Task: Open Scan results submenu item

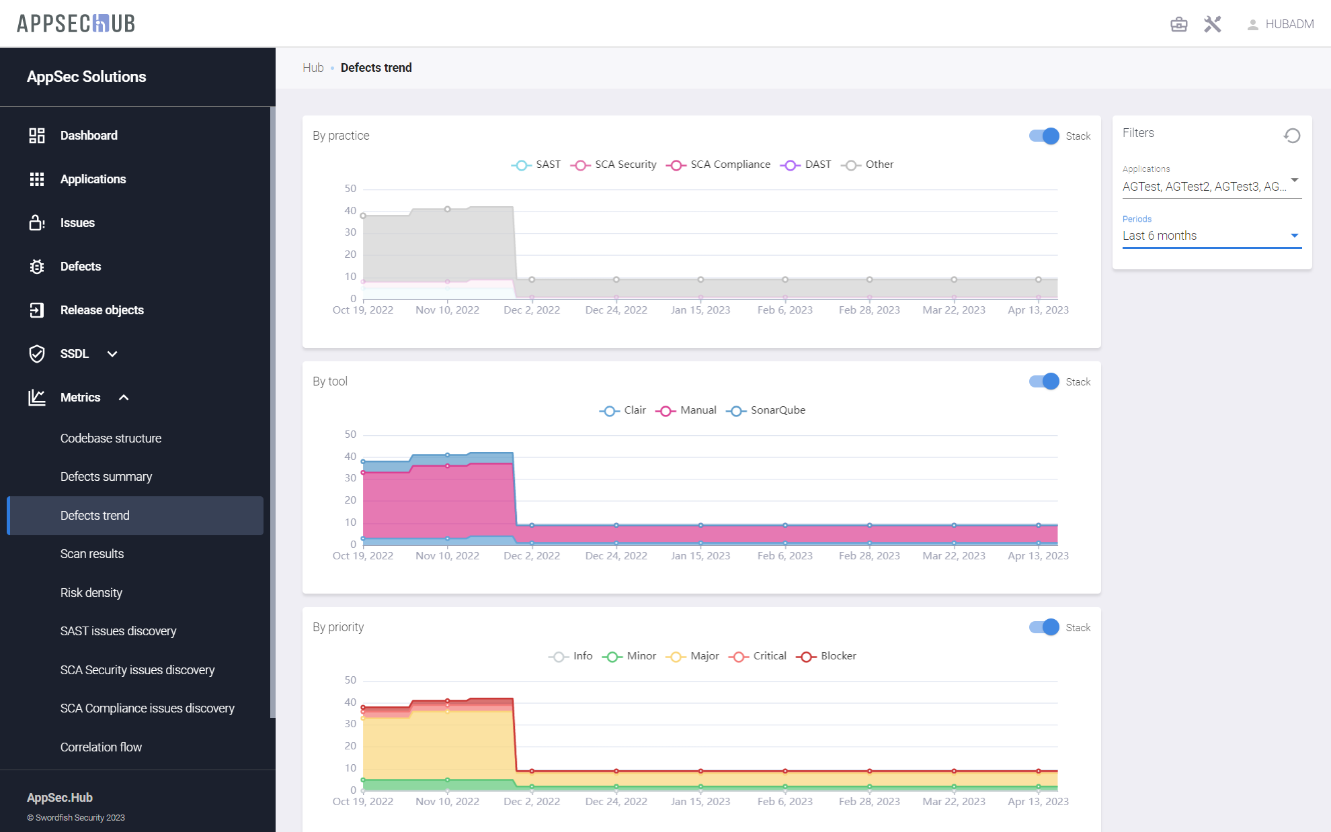Action: pos(92,554)
